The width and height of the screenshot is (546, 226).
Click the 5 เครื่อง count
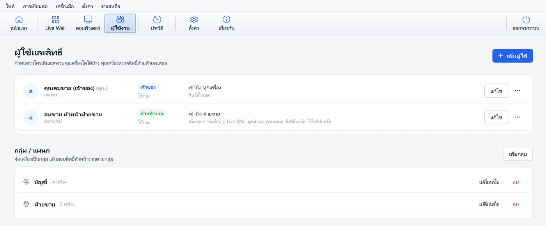point(67,204)
